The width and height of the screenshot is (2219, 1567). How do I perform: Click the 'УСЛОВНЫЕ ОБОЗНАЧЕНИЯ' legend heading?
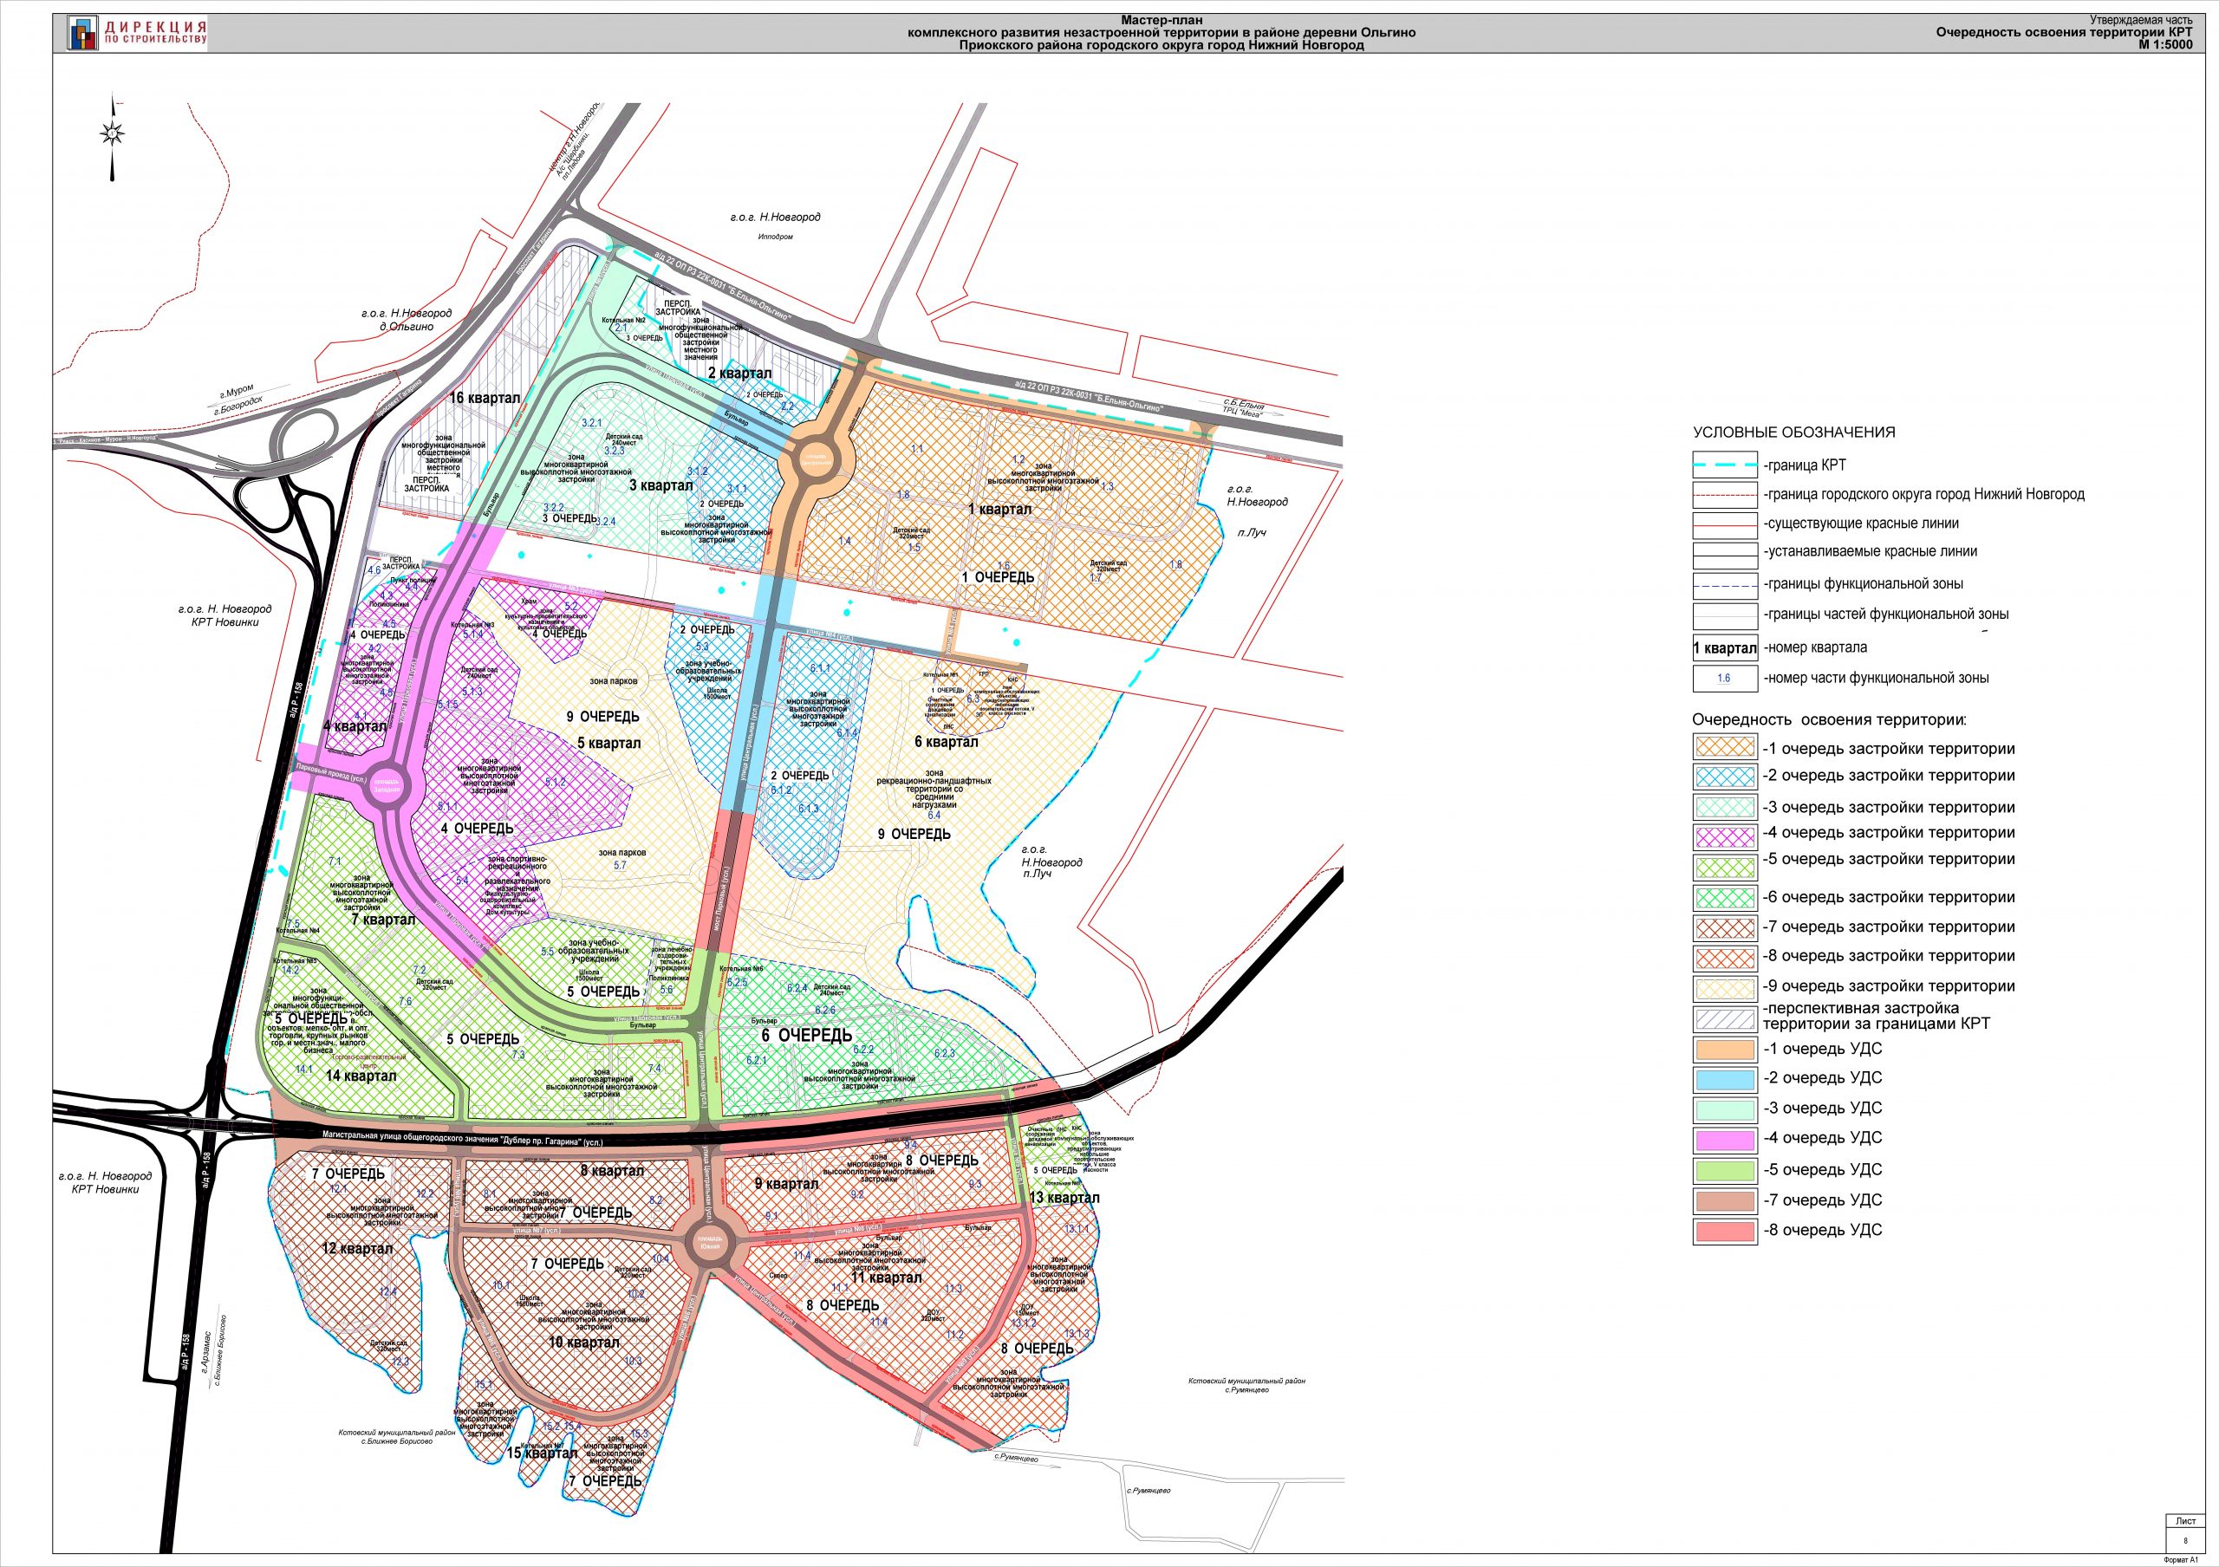click(x=1793, y=432)
